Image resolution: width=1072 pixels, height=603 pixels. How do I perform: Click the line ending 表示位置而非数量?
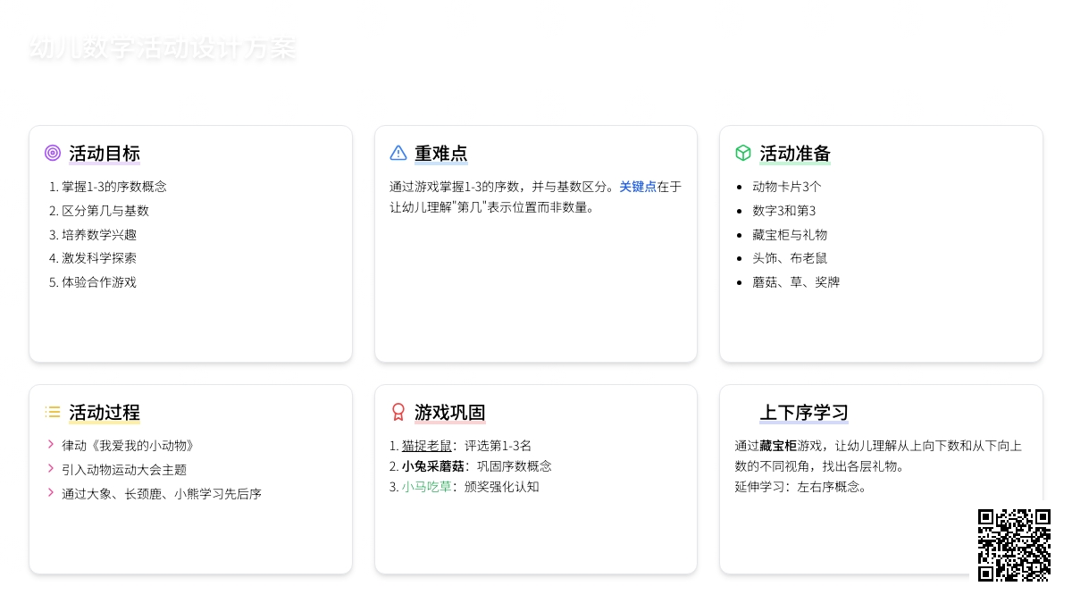(492, 207)
